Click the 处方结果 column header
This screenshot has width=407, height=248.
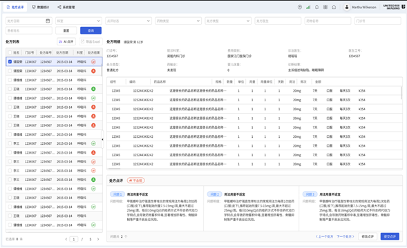(94, 52)
